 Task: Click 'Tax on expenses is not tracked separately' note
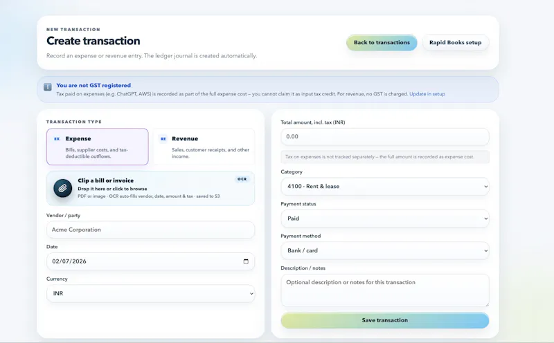click(385, 157)
